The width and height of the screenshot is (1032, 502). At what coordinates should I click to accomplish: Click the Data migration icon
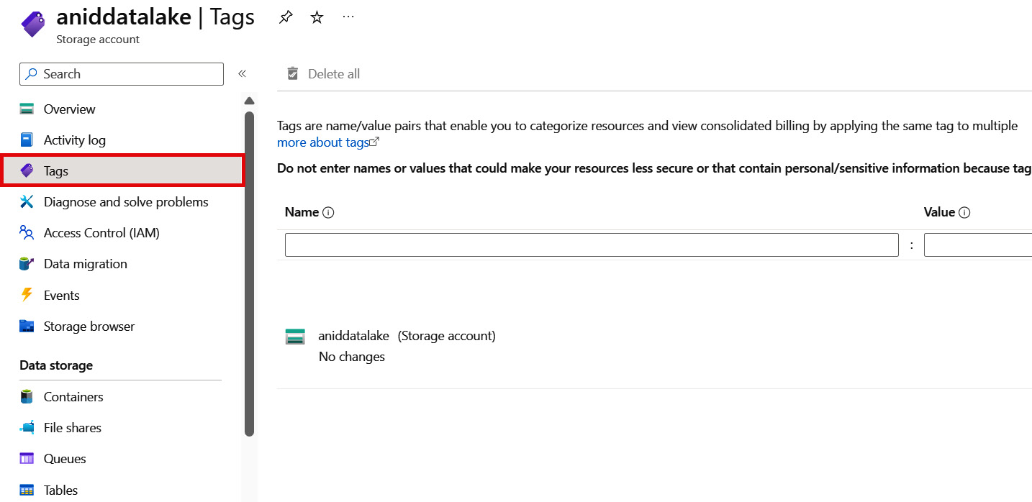pyautogui.click(x=27, y=264)
